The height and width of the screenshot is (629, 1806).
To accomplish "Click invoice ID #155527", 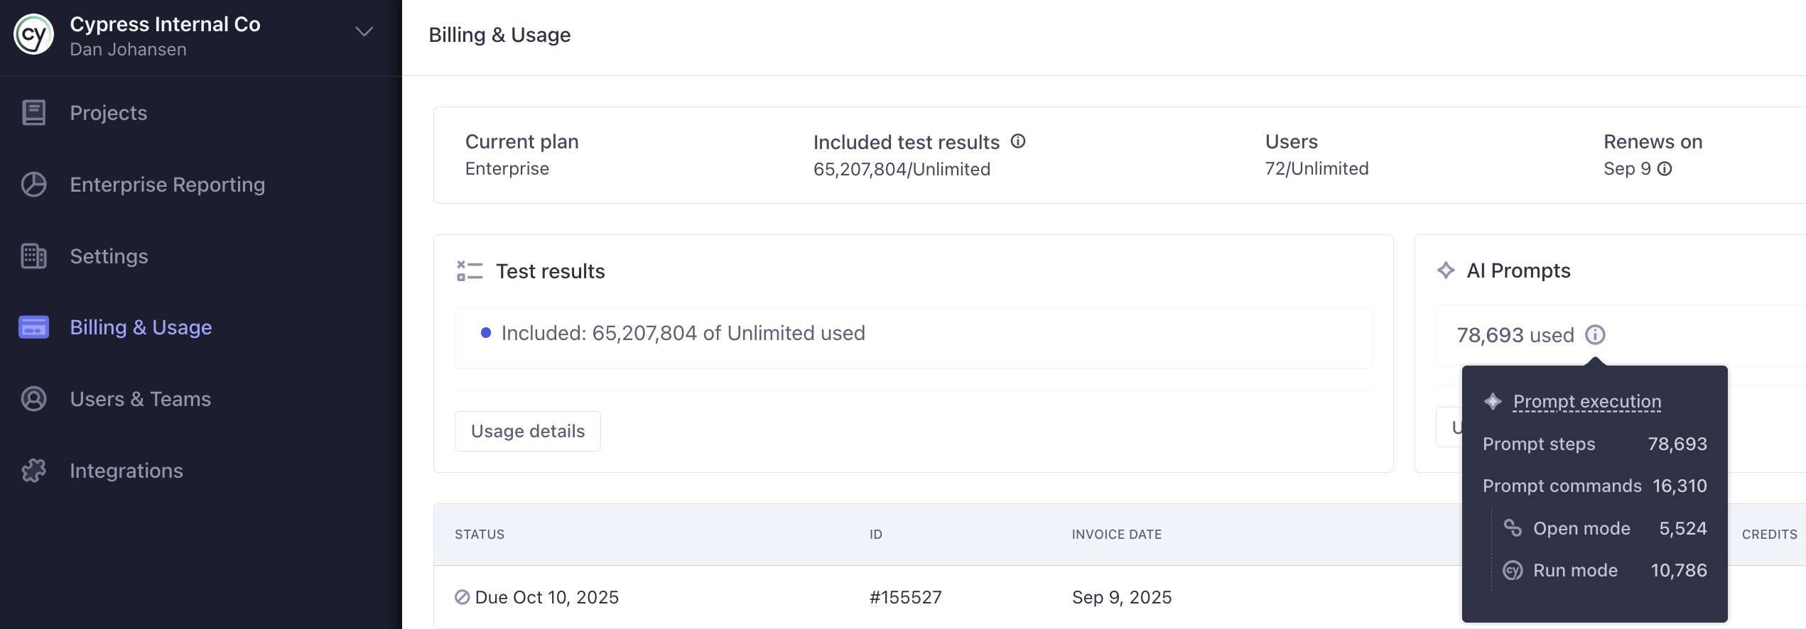I will click(x=905, y=597).
